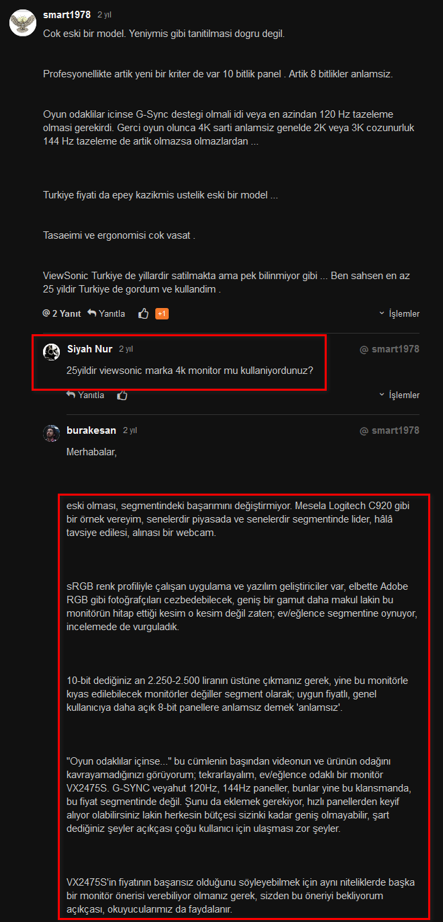Click the 2 yıl timestamp beside Siyah Nur
Viewport: 443px width, 922px height.
click(x=126, y=349)
